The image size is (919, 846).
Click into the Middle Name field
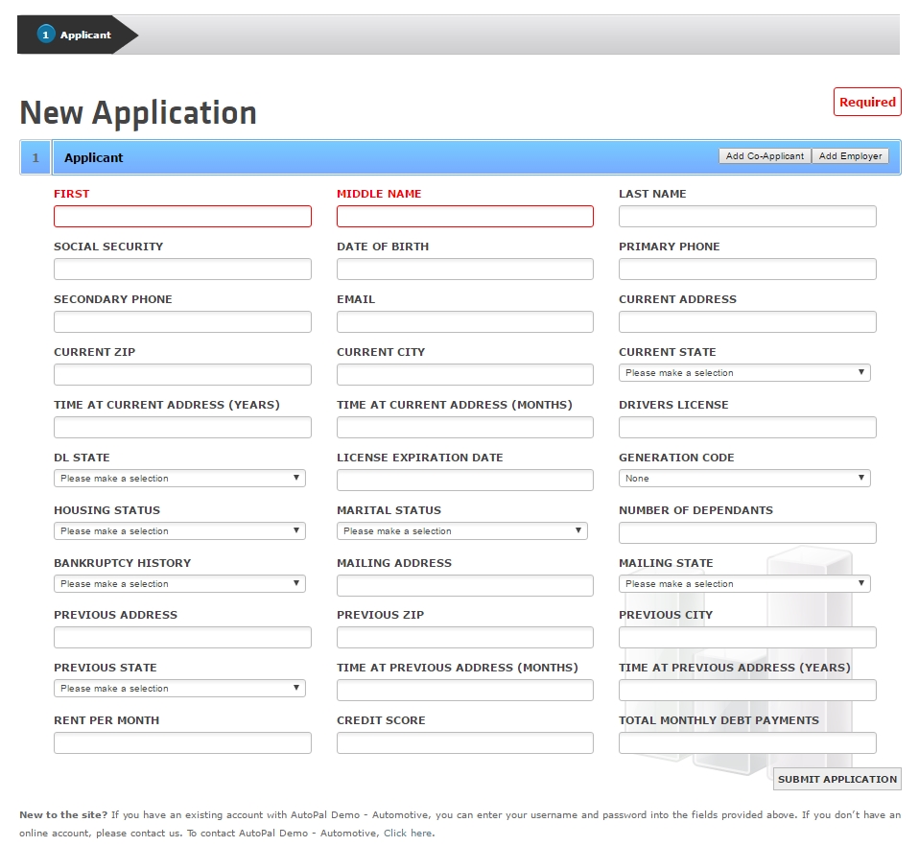coord(464,216)
